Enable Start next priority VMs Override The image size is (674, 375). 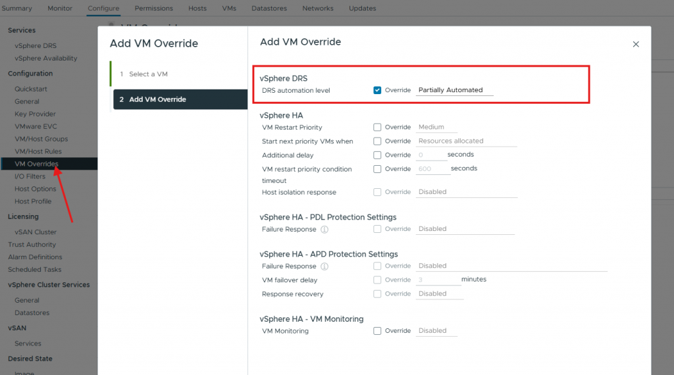[x=377, y=141]
